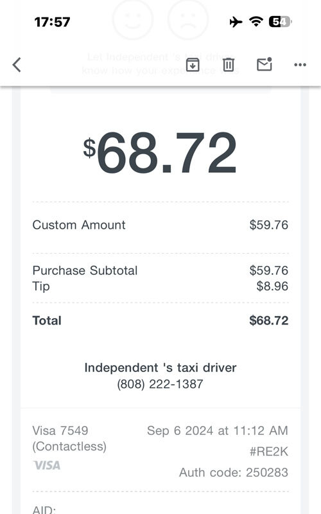Tap the happy smiley face rating

(x=133, y=19)
